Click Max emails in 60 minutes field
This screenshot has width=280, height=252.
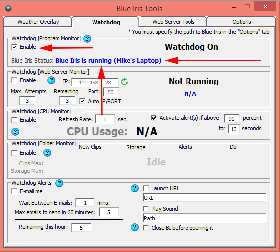pos(109,212)
